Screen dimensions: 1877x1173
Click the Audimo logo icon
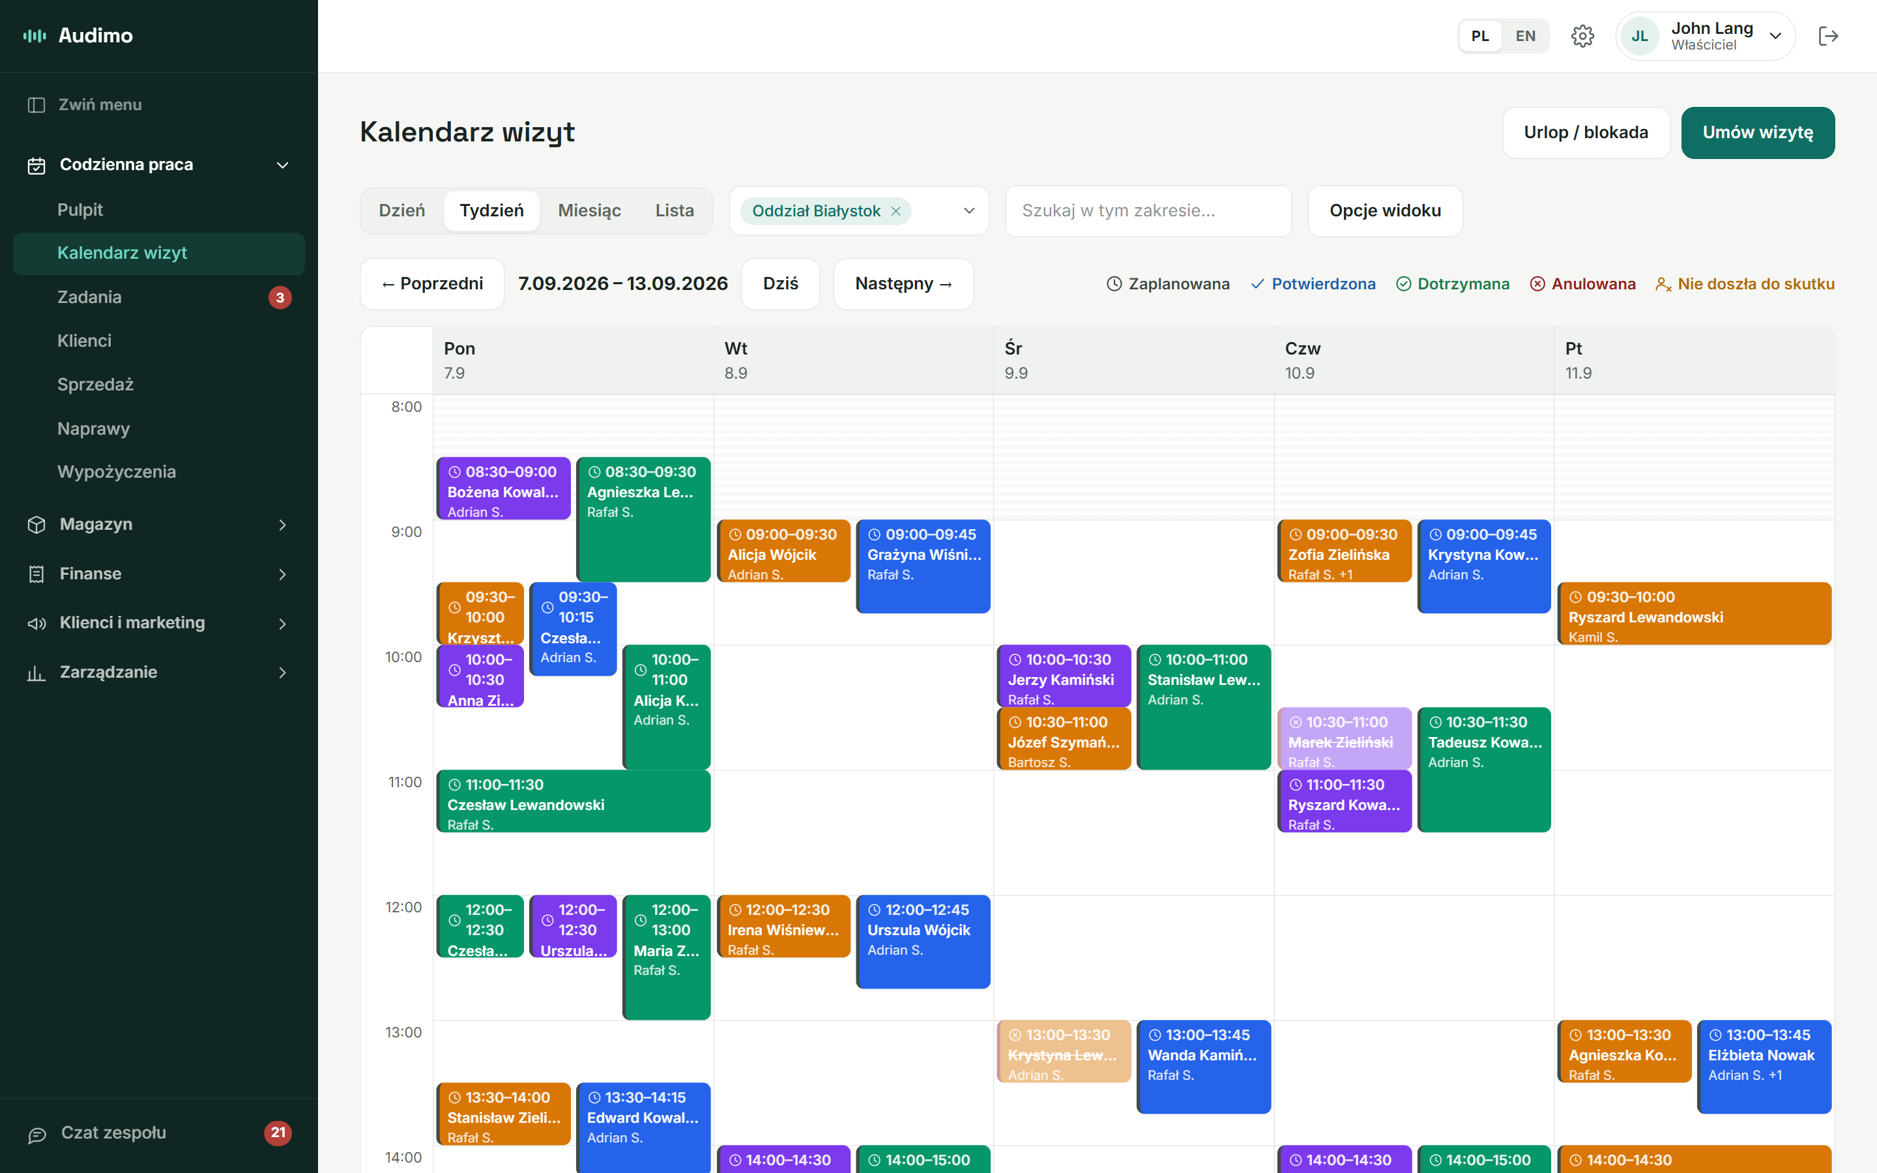pos(34,36)
